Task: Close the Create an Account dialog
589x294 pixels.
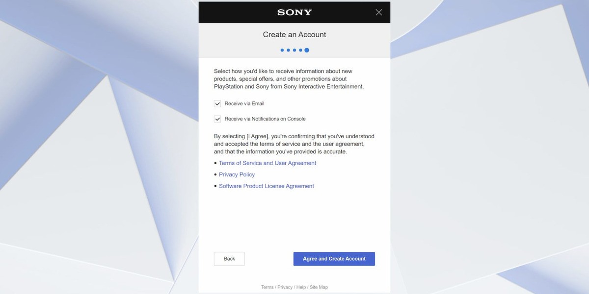Action: coord(378,12)
